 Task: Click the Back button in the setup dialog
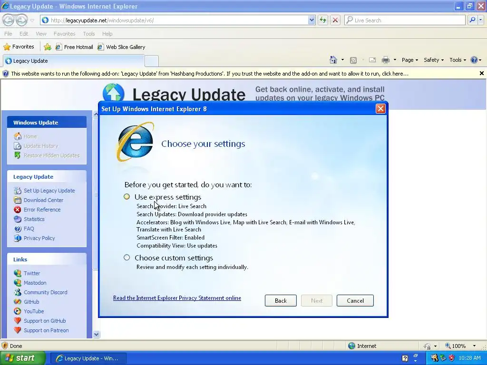pos(281,300)
